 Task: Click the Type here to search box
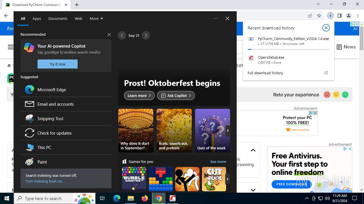(x=55, y=198)
